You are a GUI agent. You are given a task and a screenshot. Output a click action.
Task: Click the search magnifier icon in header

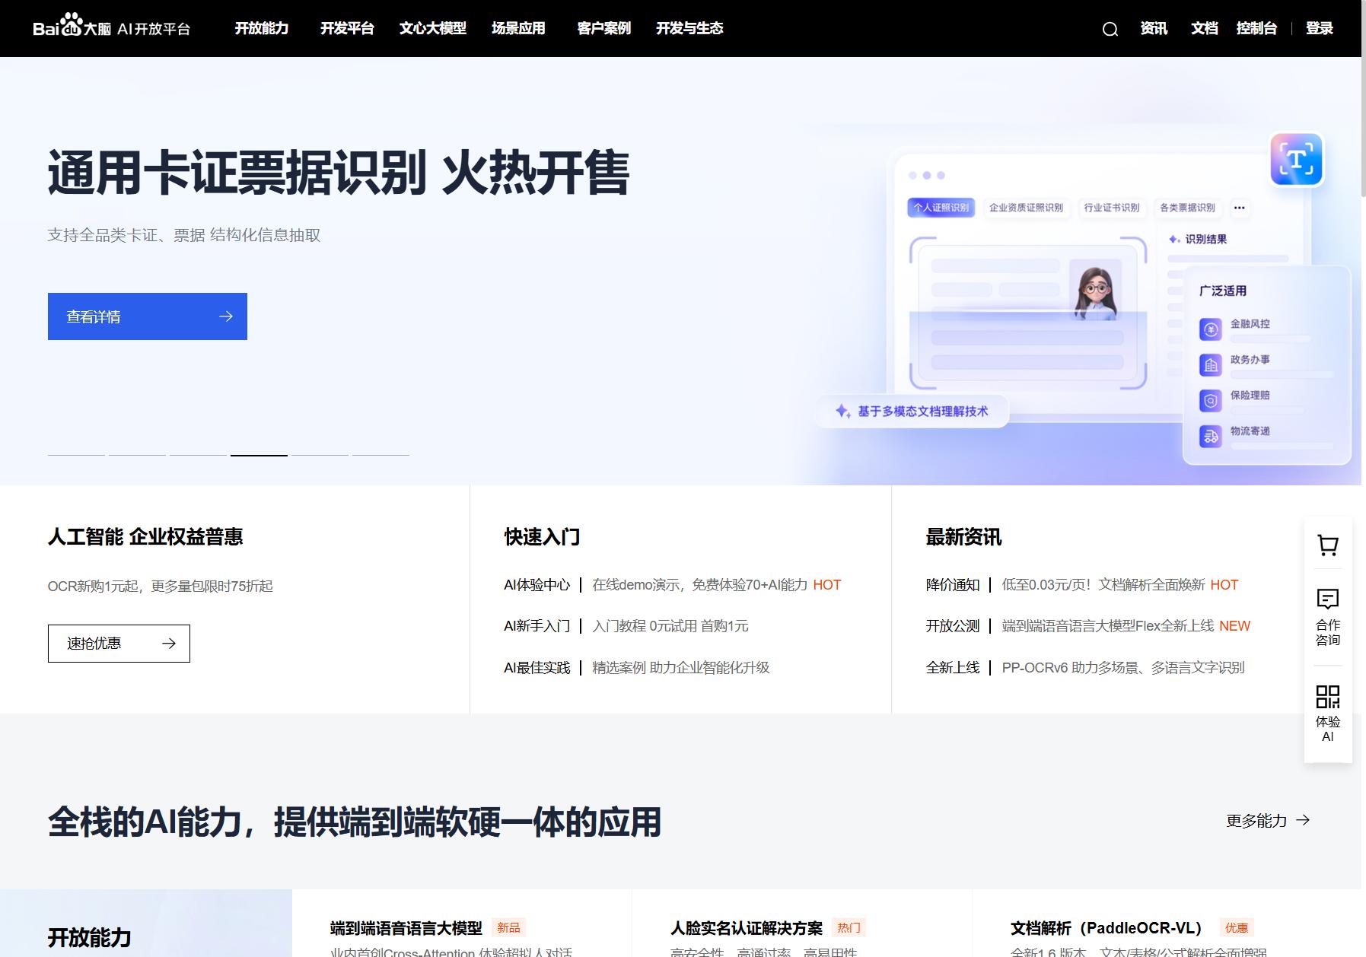[1110, 29]
